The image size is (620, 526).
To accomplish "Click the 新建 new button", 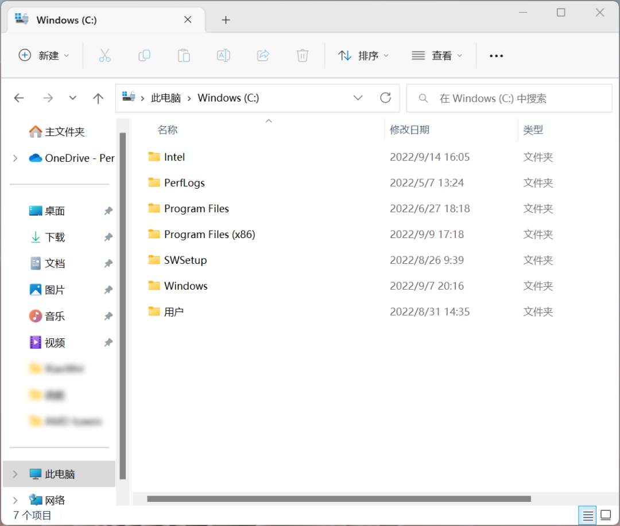I will 44,56.
